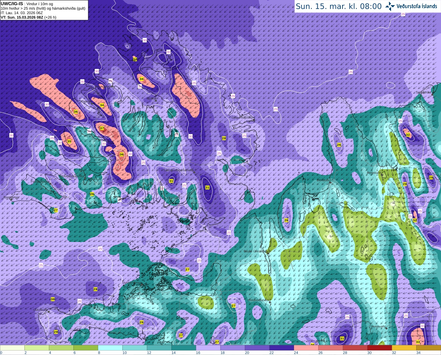This screenshot has height=355, width=441.
Task: Click the Holtavörðuheiði station label
Action: pos(258,300)
